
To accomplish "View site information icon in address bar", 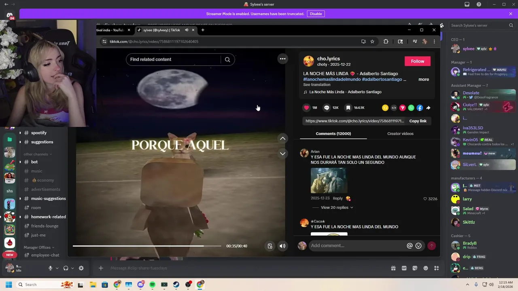I will pos(104,41).
